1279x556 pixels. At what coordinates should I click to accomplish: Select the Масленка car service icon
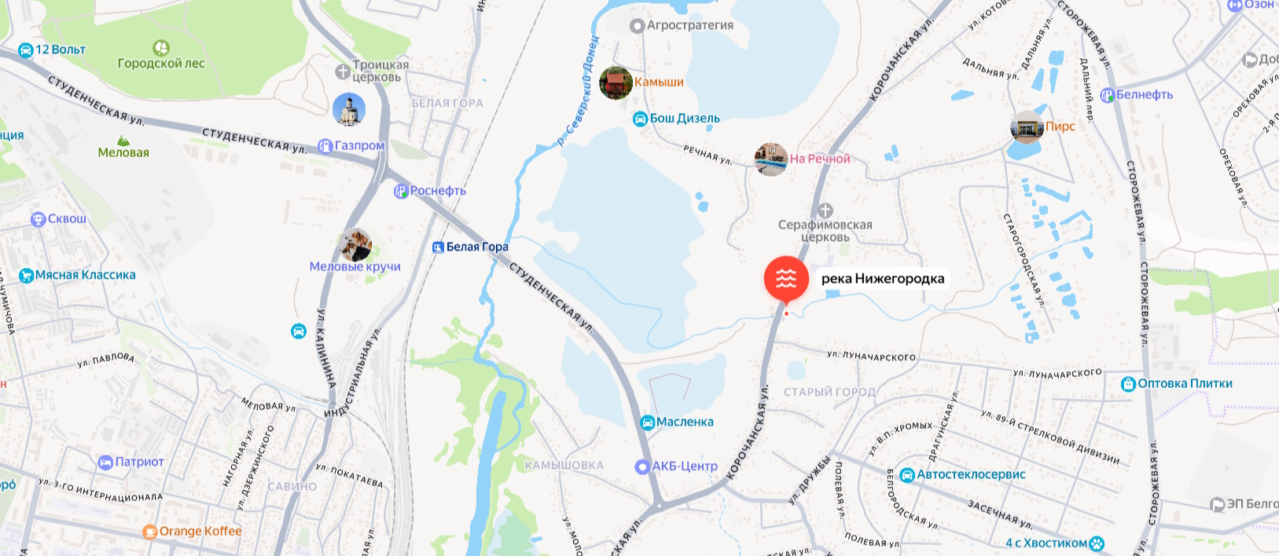[x=648, y=422]
